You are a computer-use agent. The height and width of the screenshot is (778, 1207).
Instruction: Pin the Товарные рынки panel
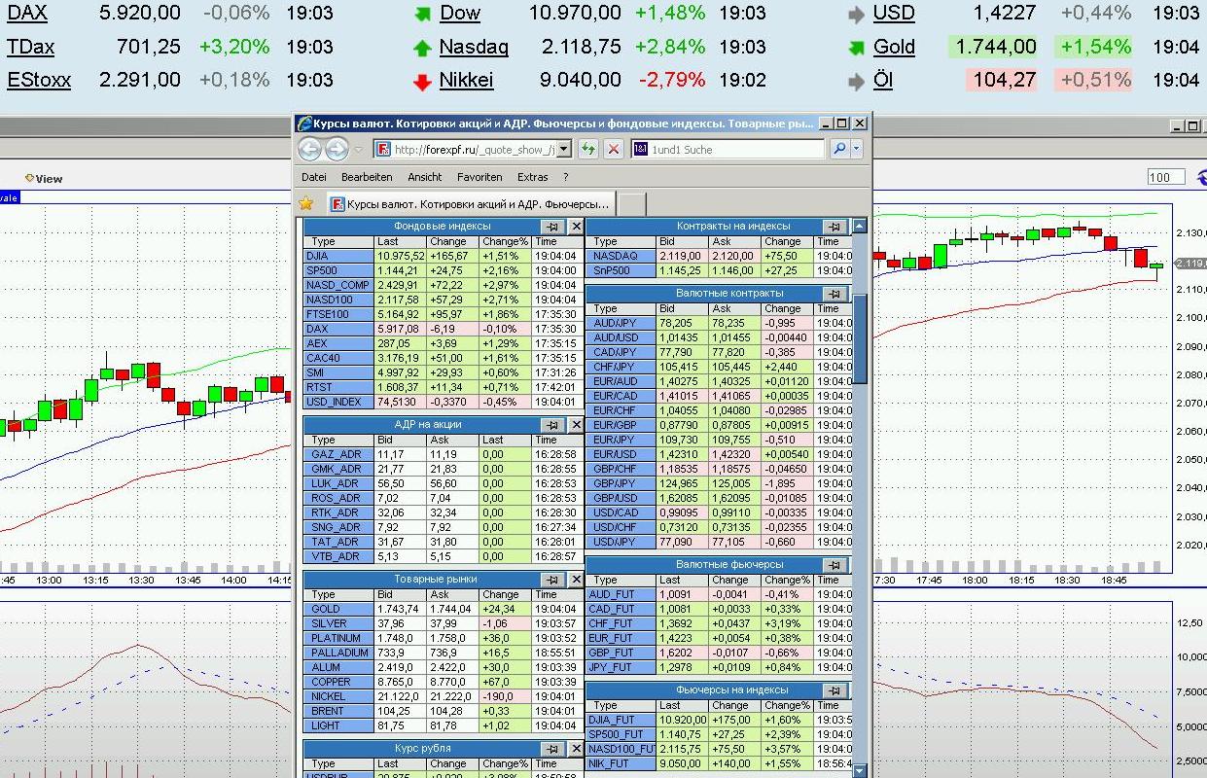[x=551, y=580]
